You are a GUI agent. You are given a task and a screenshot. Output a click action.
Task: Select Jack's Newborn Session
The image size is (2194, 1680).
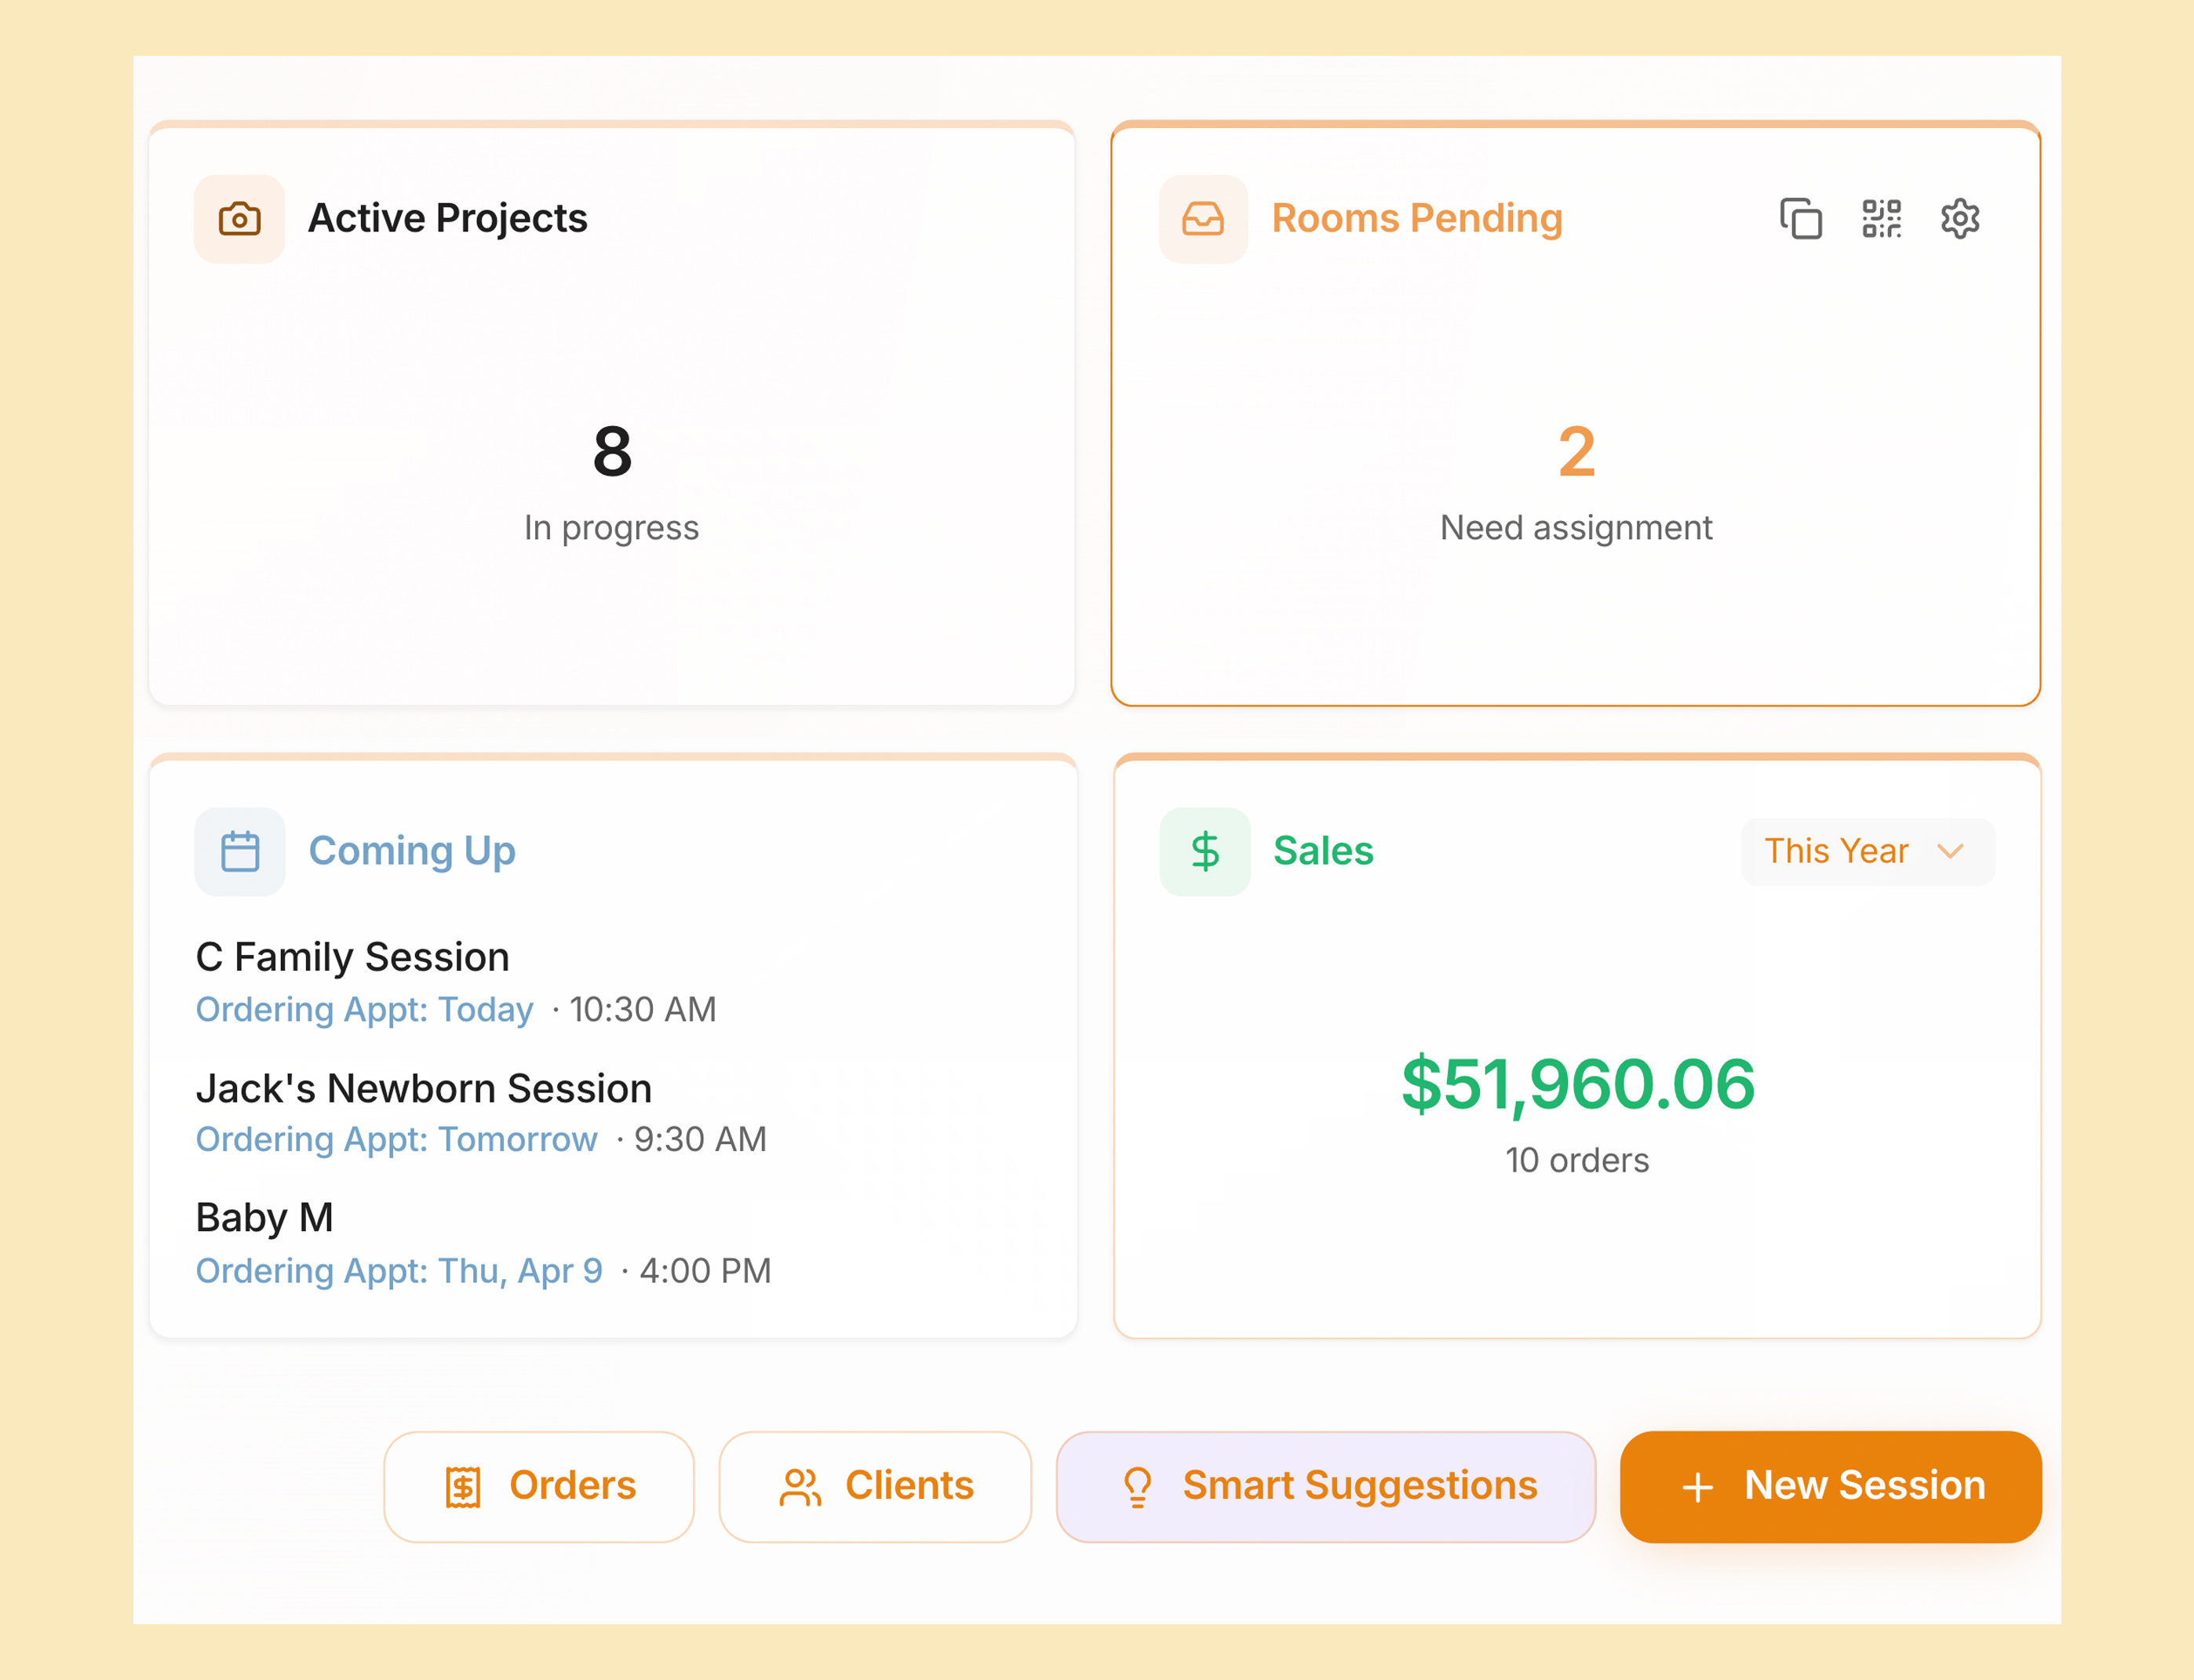click(x=423, y=1088)
